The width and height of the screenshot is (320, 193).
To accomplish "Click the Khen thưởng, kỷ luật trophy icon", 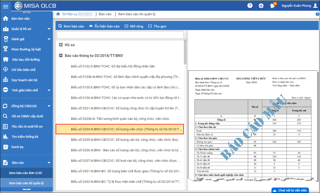I will point(6,49).
